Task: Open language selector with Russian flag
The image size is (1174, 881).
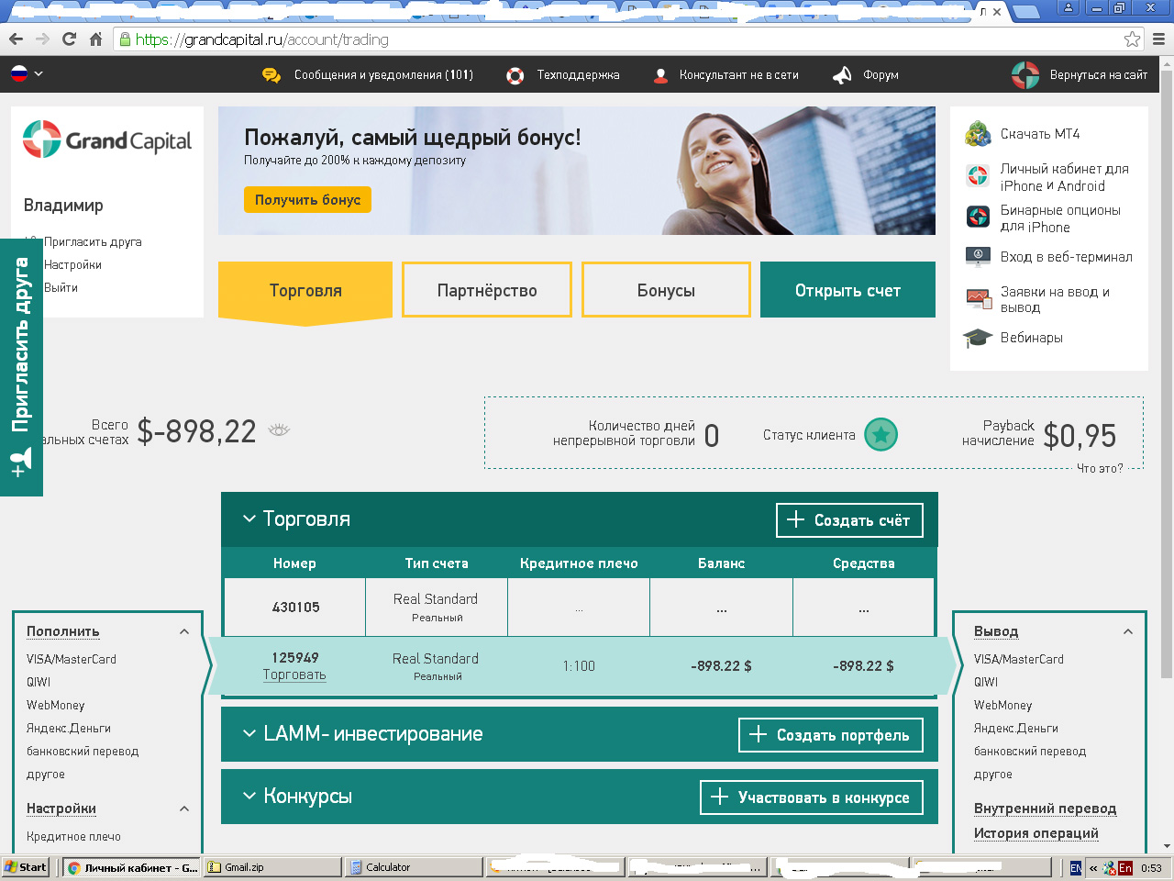Action: (27, 74)
